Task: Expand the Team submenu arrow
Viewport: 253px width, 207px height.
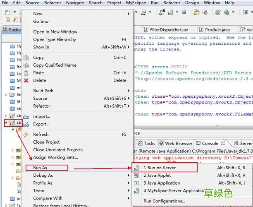Action: pos(129,190)
